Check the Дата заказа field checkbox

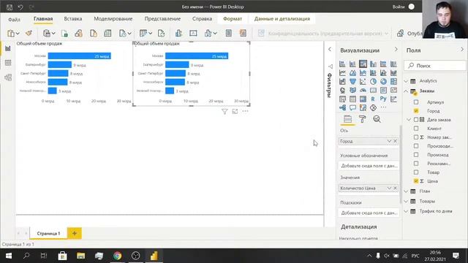click(x=416, y=120)
